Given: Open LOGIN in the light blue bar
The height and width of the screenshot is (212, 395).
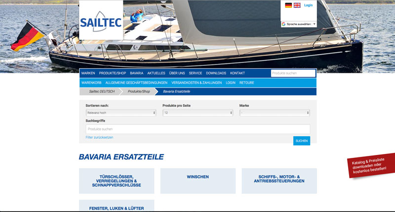Looking at the screenshot, I should point(231,83).
